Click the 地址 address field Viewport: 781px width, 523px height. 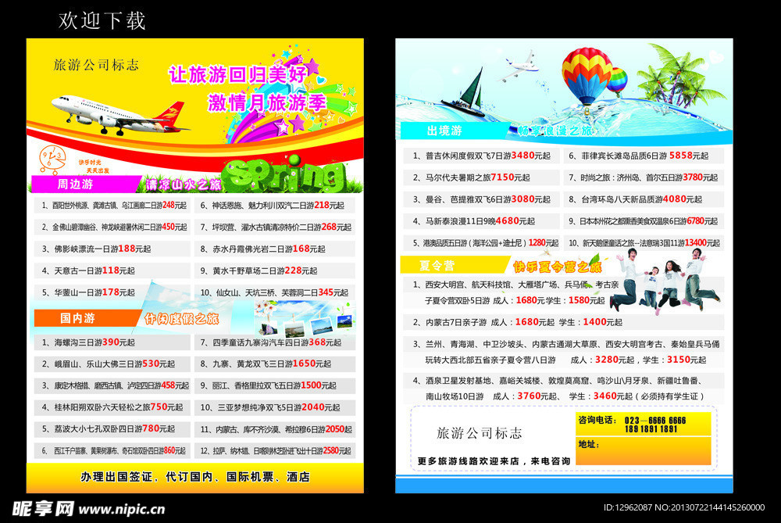644,450
